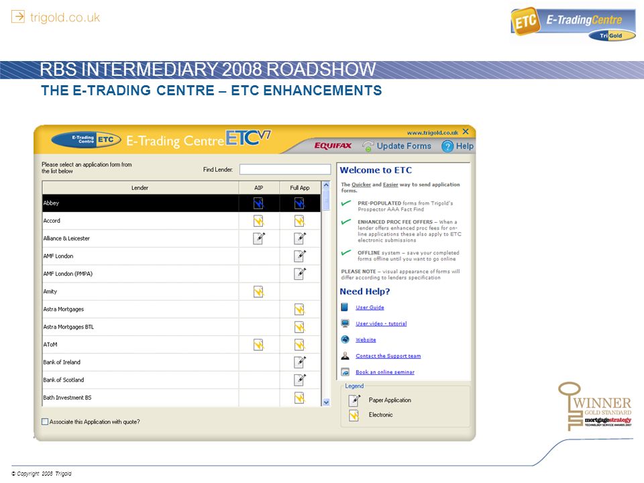Select the AToM lender row
Viewport: 644px width, 483px height.
click(182, 345)
